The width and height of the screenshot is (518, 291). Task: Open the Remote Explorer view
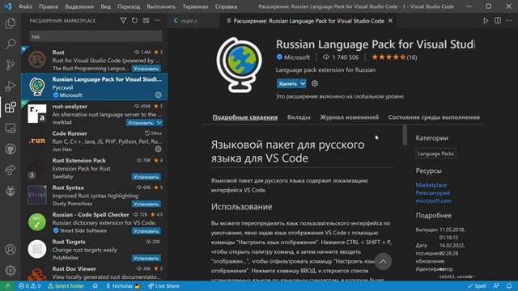[11, 129]
